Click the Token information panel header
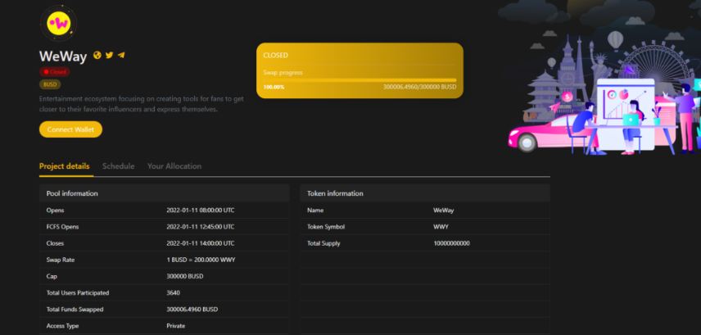701x335 pixels. coord(424,193)
